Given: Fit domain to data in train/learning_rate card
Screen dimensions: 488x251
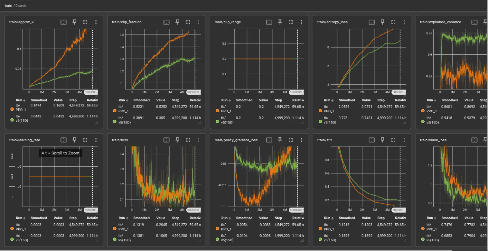Looking at the screenshot, I should click(63, 140).
